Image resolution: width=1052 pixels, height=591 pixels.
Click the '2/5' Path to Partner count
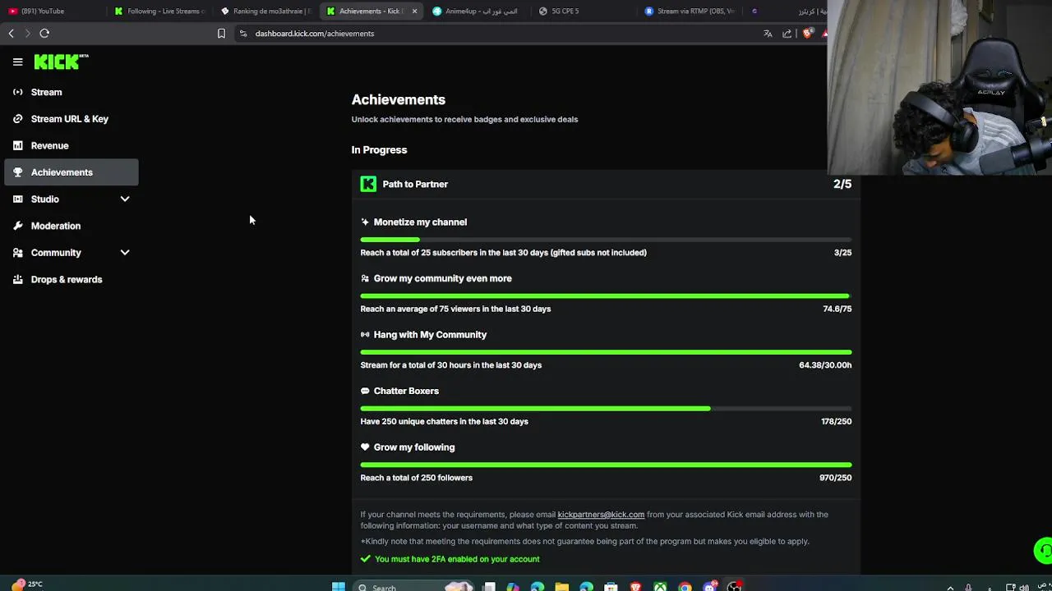click(842, 184)
